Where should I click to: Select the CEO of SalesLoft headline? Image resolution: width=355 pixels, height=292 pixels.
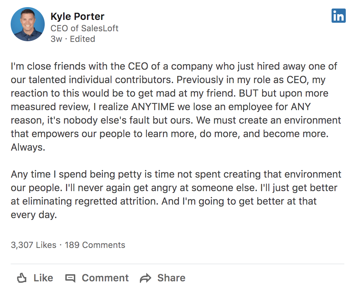[x=84, y=28]
